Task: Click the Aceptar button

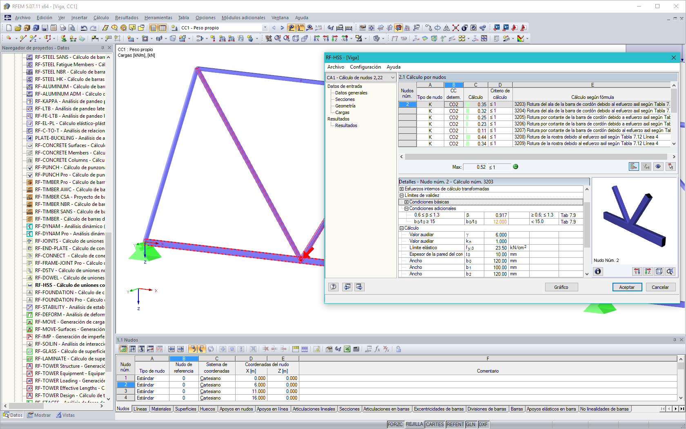Action: click(x=627, y=287)
